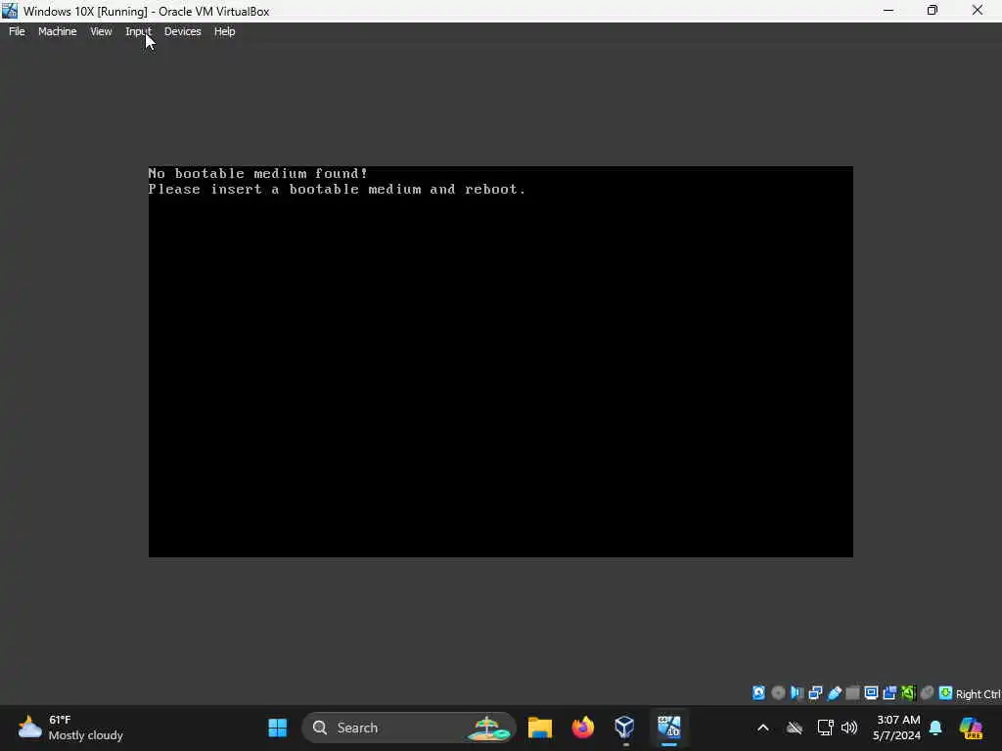
Task: Open the clock showing 3:07 AM
Action: pyautogui.click(x=897, y=728)
